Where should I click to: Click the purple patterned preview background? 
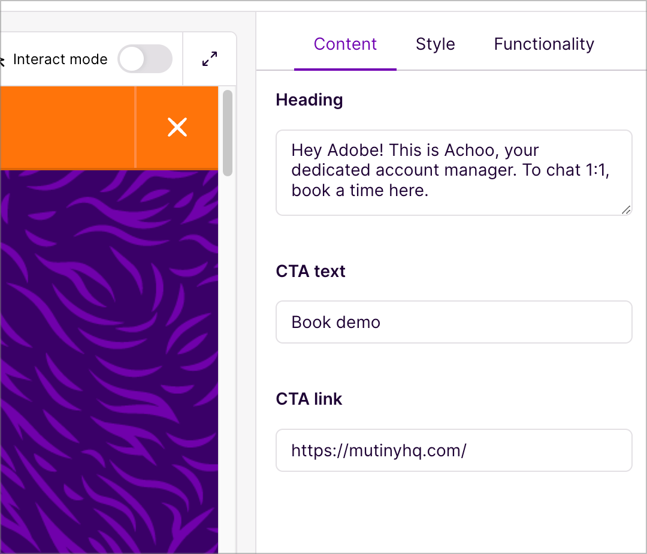pyautogui.click(x=109, y=362)
